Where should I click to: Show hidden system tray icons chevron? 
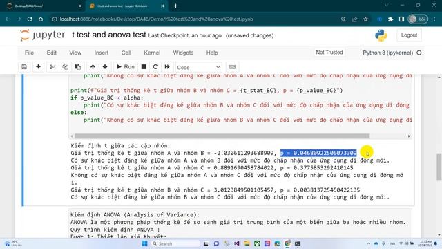click(x=369, y=243)
